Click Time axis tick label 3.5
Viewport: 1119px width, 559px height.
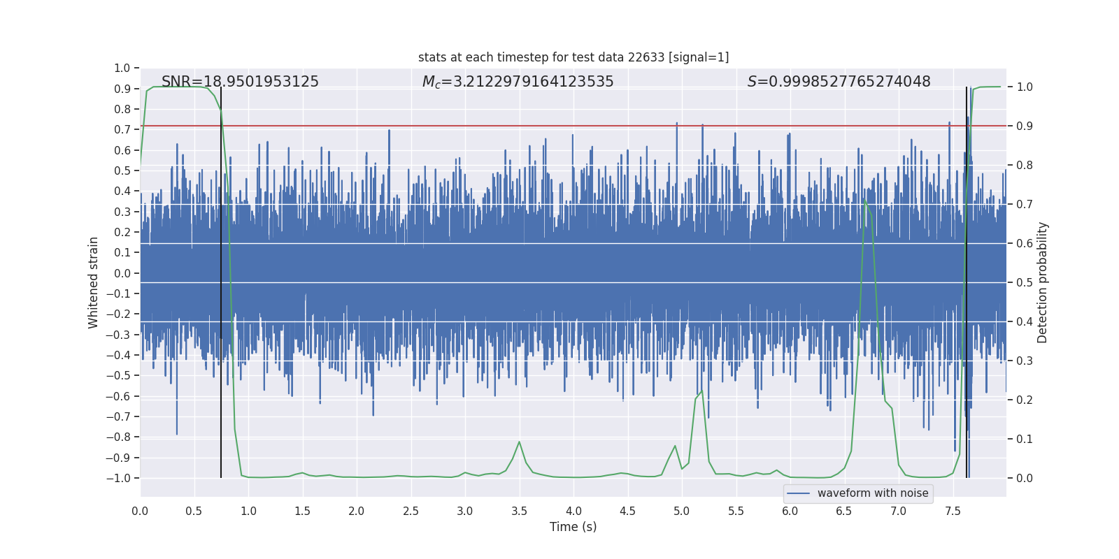click(520, 511)
